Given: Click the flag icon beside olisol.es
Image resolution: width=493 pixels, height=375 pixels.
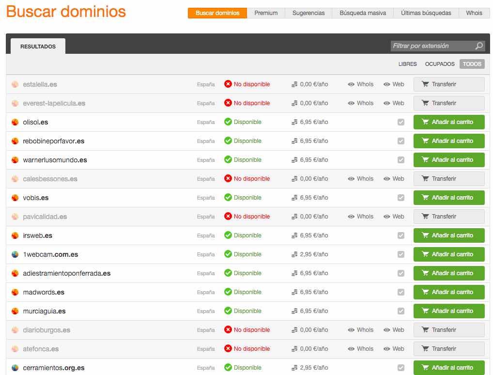Looking at the screenshot, I should [x=15, y=122].
